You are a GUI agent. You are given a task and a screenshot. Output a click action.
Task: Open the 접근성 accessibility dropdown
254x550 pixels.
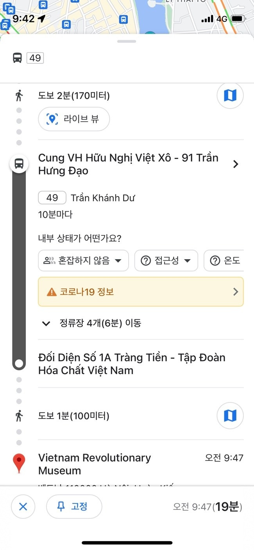[x=166, y=261]
